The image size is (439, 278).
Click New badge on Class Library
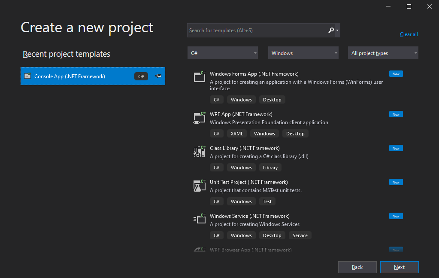pyautogui.click(x=396, y=148)
